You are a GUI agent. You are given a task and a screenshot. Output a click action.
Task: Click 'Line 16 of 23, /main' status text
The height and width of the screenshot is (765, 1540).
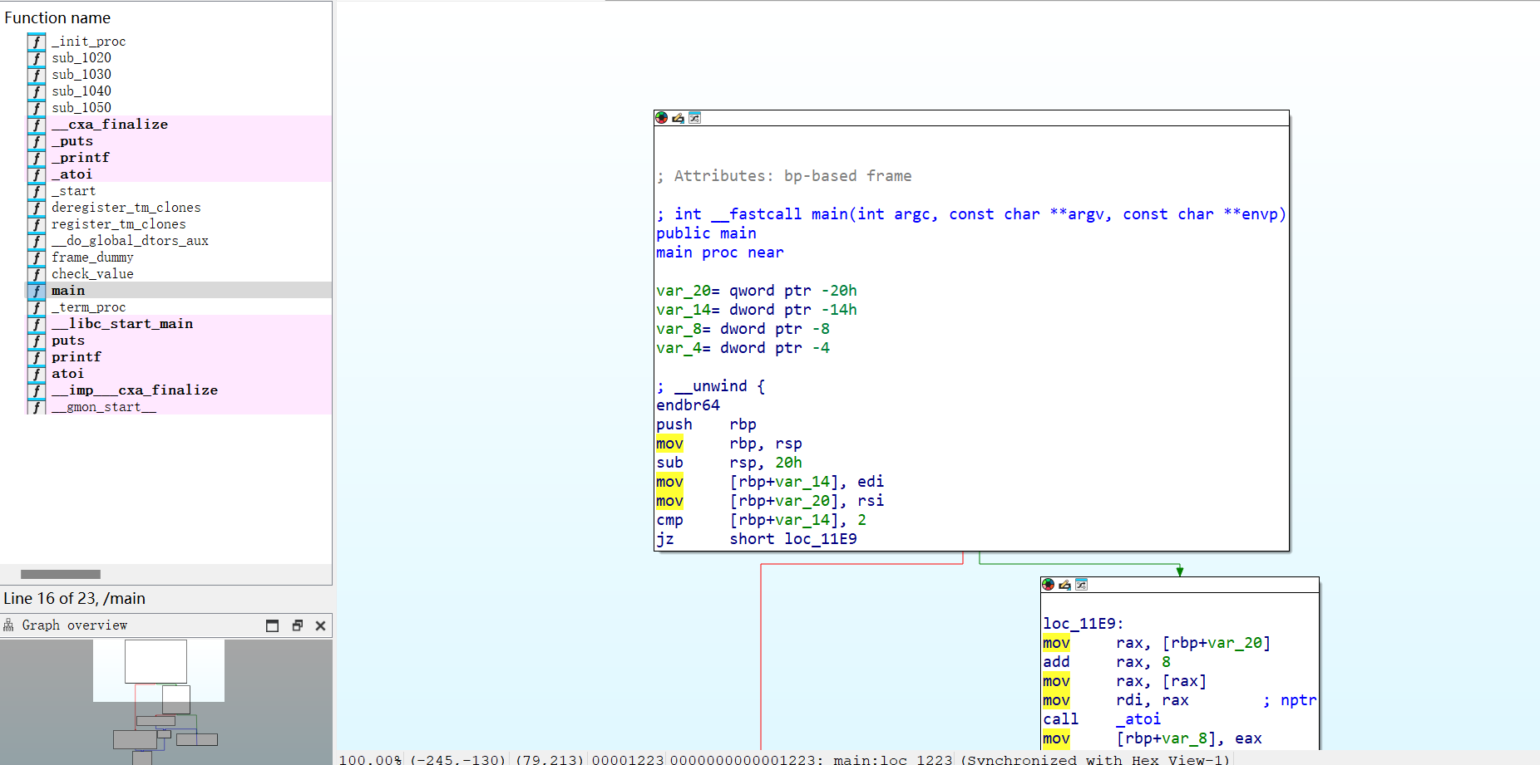74,598
